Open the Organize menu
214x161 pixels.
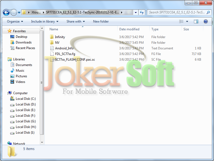[15, 21]
